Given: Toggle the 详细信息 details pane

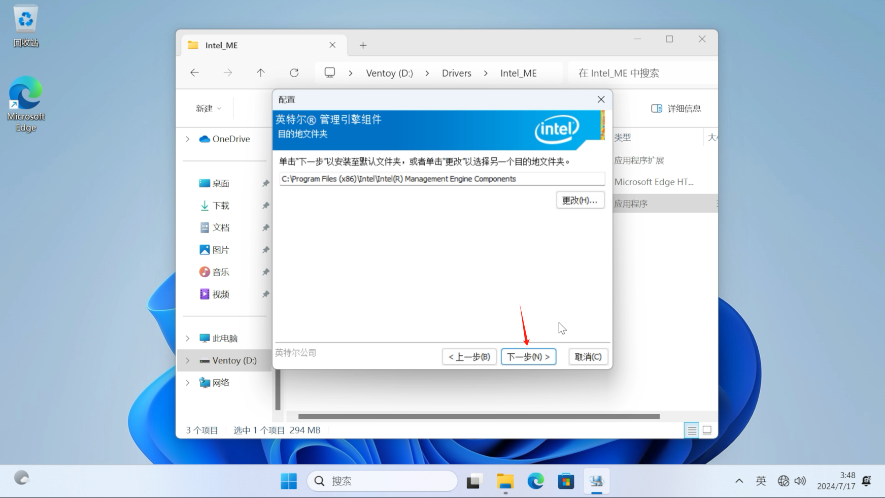Looking at the screenshot, I should coord(676,108).
